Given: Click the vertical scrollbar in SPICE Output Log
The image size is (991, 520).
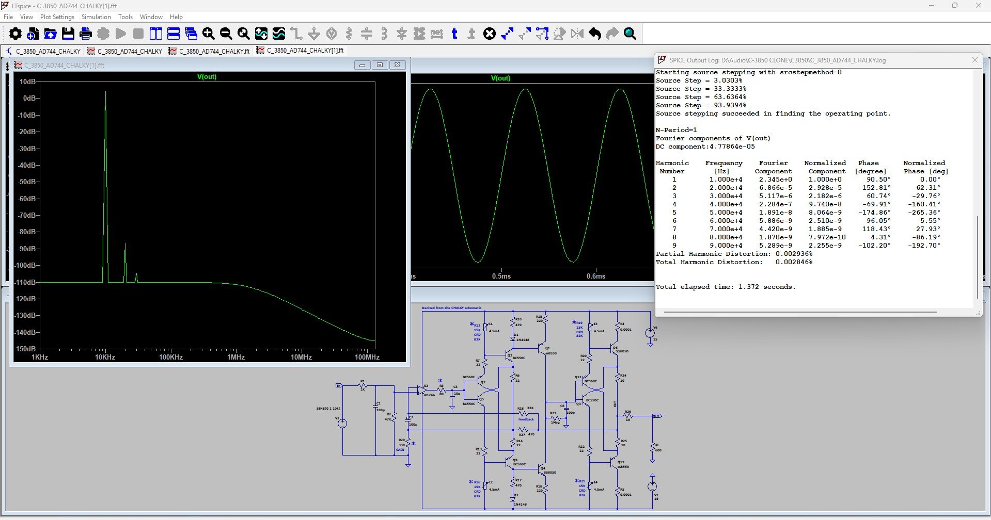Looking at the screenshot, I should pyautogui.click(x=978, y=257).
